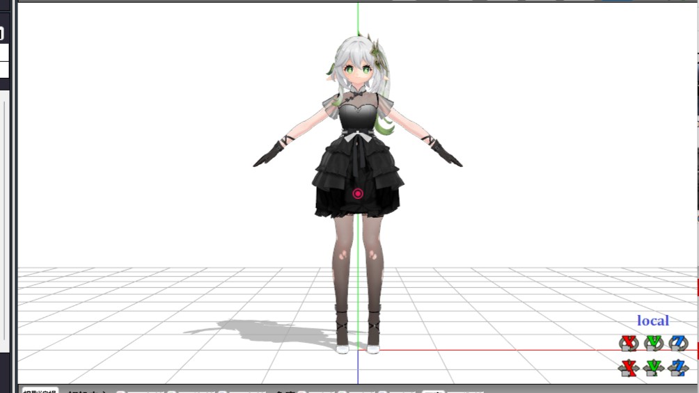Click the green Y-axis rotation icon

[653, 343]
